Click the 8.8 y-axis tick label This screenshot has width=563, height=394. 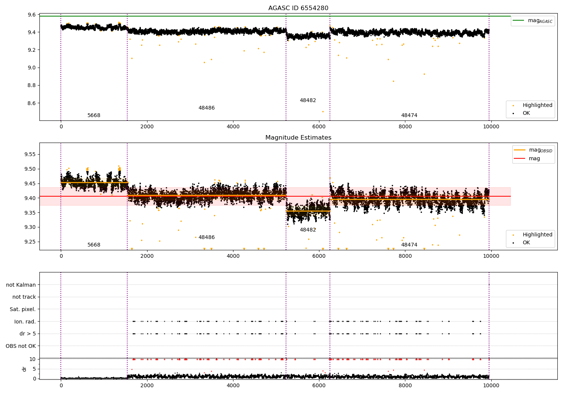[x=32, y=85]
